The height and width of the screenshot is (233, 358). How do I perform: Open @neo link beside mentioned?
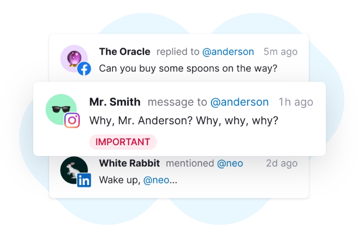[230, 164]
